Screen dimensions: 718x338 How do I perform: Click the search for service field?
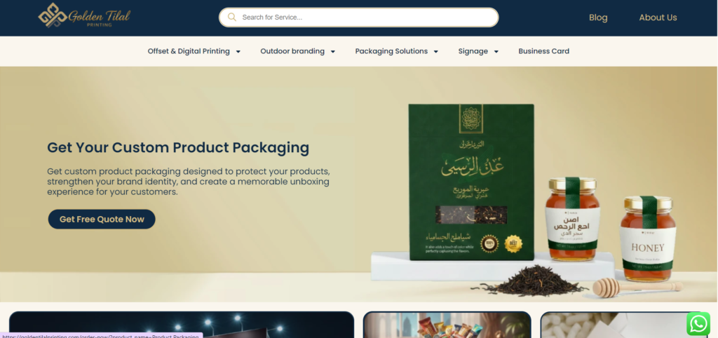pyautogui.click(x=358, y=18)
